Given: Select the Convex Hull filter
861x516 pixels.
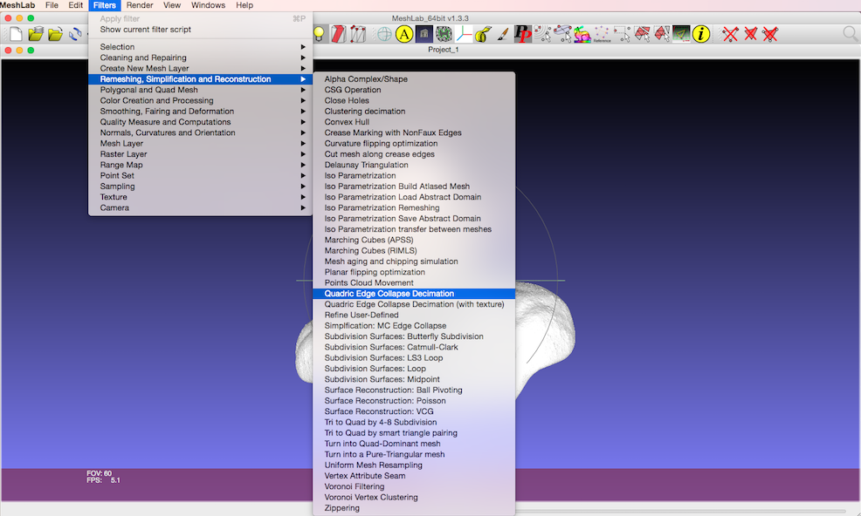Looking at the screenshot, I should 414,122.
